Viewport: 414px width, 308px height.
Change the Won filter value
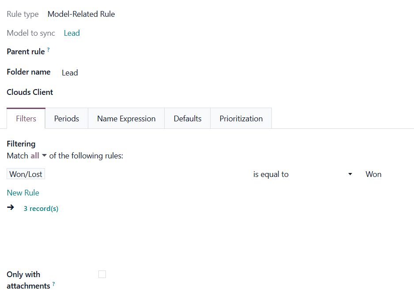tap(373, 174)
